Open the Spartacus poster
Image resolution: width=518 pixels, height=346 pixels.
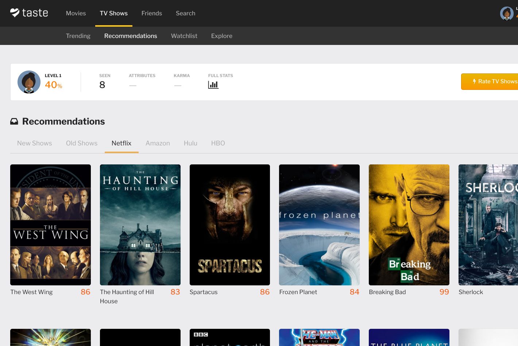click(x=230, y=225)
